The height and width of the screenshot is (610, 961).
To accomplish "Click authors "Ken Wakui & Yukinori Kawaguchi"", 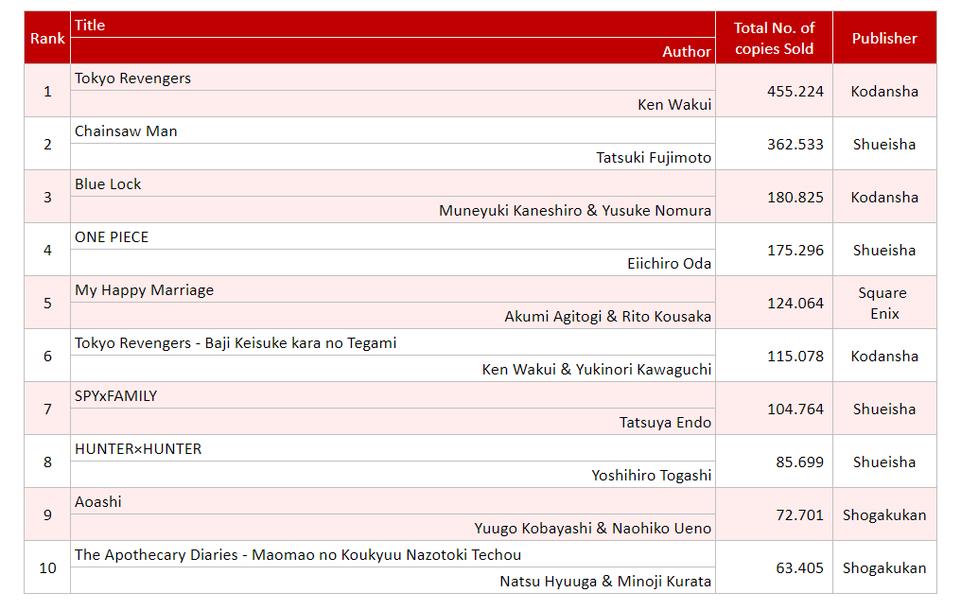I will coord(596,370).
